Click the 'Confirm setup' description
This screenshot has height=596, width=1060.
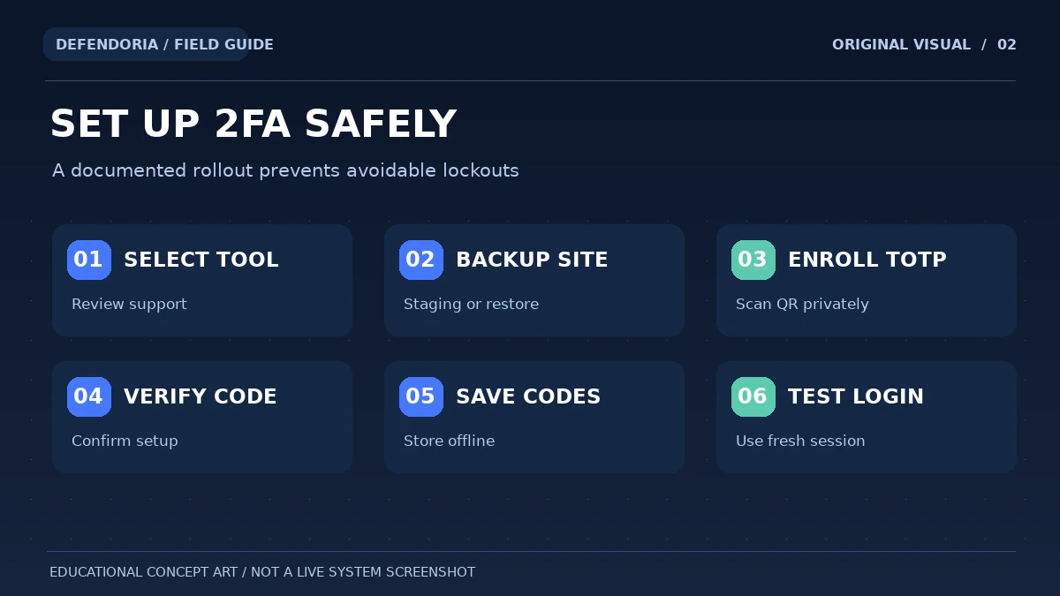point(125,441)
